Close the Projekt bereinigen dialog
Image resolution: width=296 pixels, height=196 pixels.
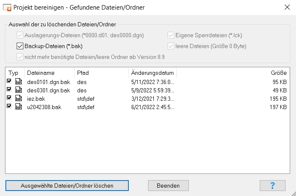click(287, 7)
